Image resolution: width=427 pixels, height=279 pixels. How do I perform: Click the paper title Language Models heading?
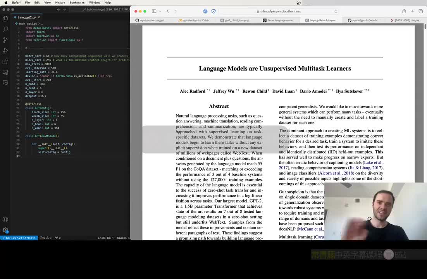(x=275, y=68)
